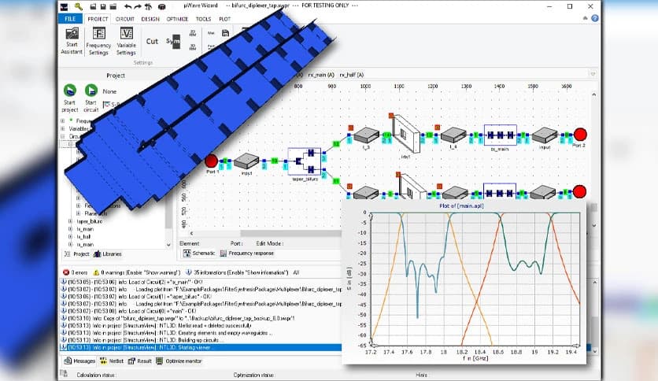Click the ribbon collapse arrow near help icon

click(x=586, y=18)
